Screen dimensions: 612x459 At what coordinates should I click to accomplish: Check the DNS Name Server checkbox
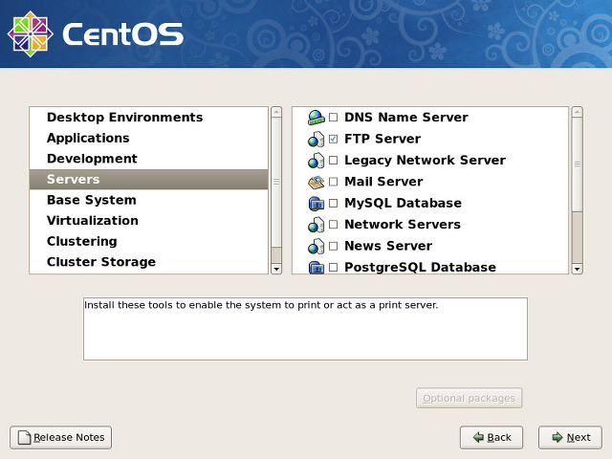tap(334, 117)
